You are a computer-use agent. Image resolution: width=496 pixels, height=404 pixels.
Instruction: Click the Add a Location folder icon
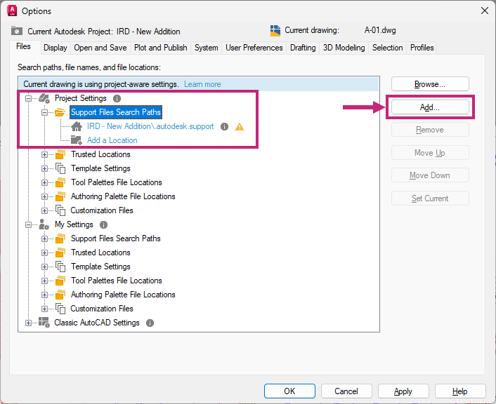click(x=77, y=140)
